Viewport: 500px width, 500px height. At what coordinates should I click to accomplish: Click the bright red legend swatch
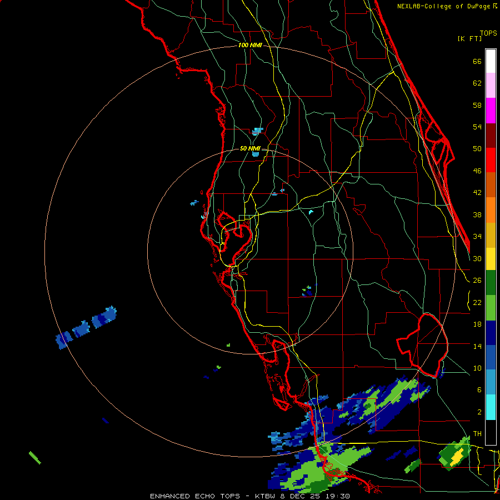491,161
